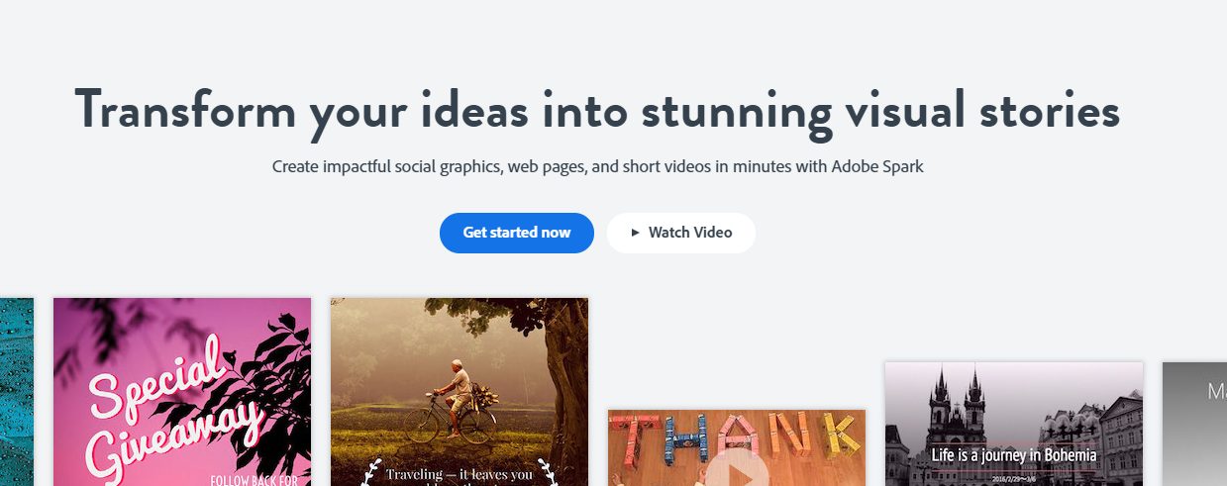Click the Transform your ideas headline
The image size is (1227, 486).
point(597,110)
